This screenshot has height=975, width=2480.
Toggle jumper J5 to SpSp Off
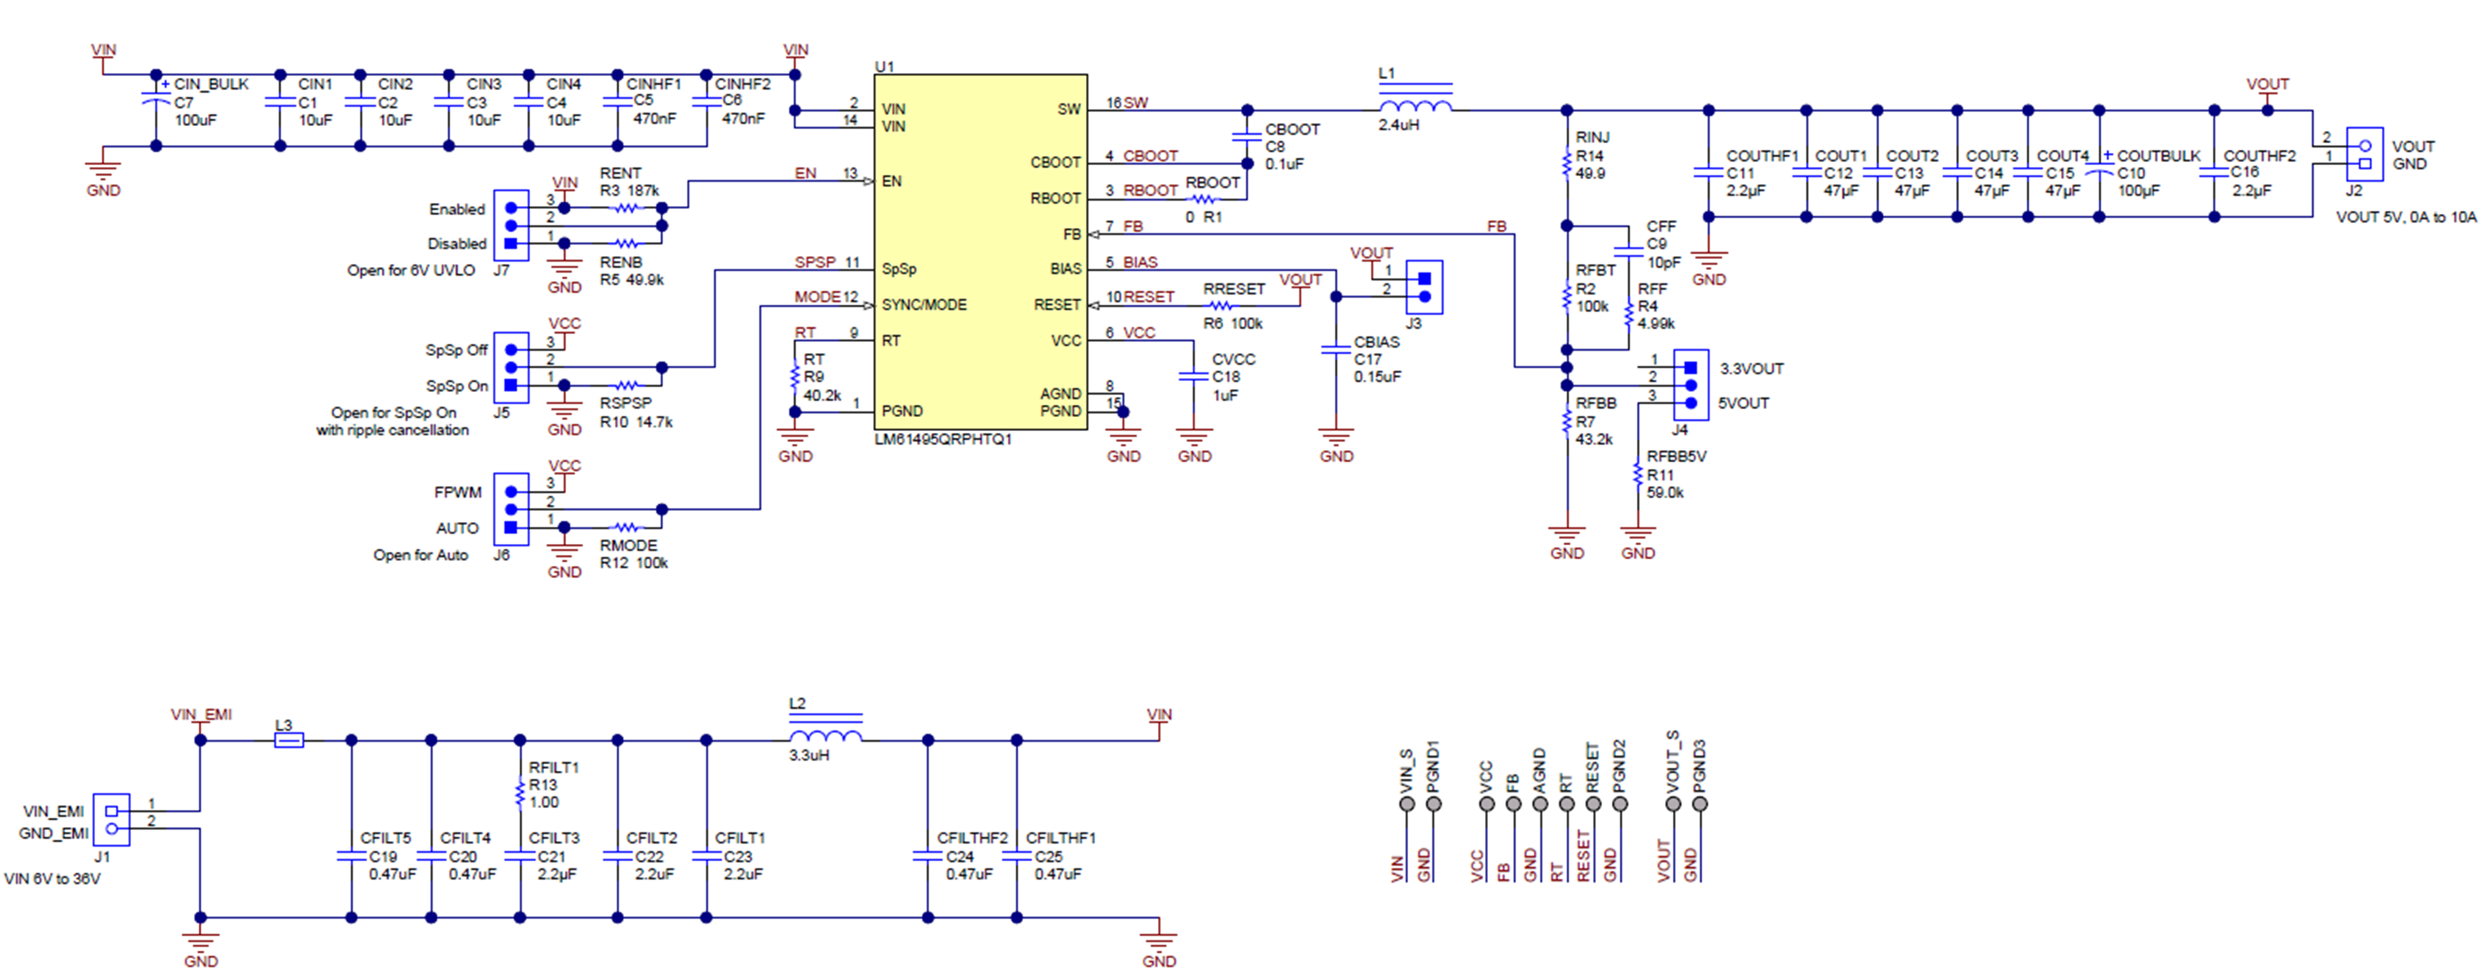pyautogui.click(x=510, y=350)
